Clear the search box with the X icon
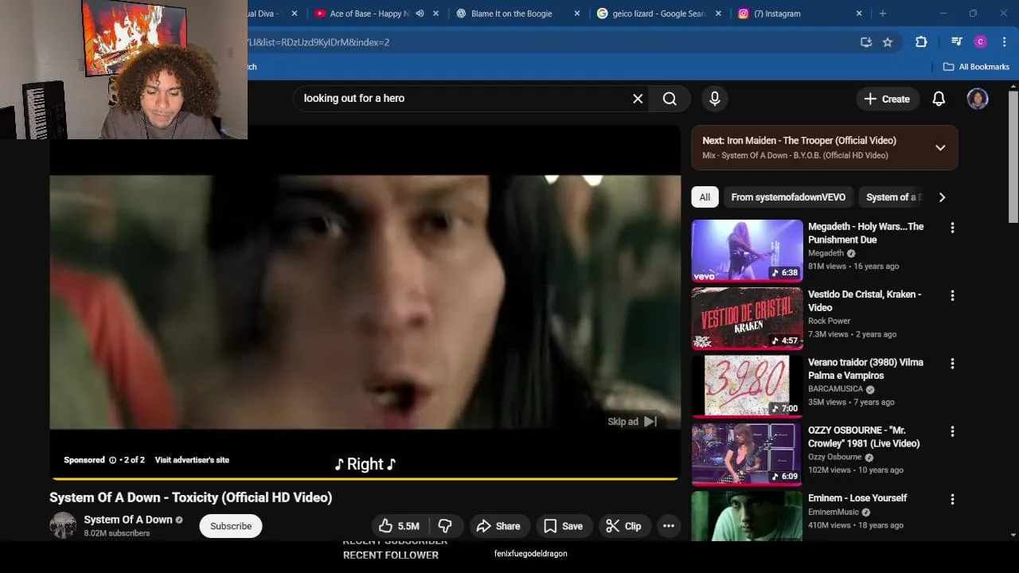Image resolution: width=1019 pixels, height=573 pixels. [x=638, y=99]
